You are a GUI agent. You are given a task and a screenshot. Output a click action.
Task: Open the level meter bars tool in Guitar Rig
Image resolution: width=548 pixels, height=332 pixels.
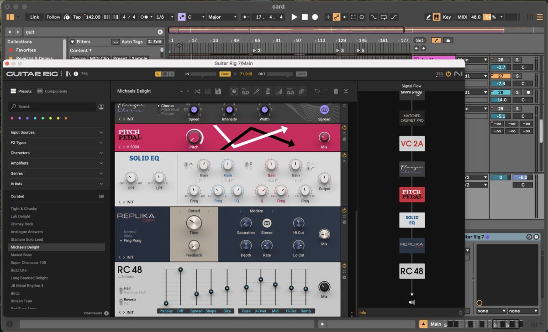coord(279,91)
